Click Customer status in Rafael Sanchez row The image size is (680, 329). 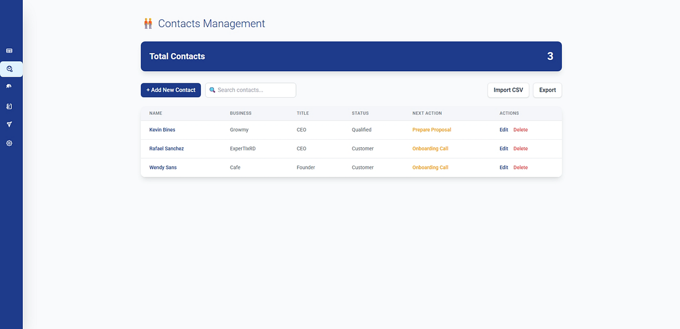362,148
